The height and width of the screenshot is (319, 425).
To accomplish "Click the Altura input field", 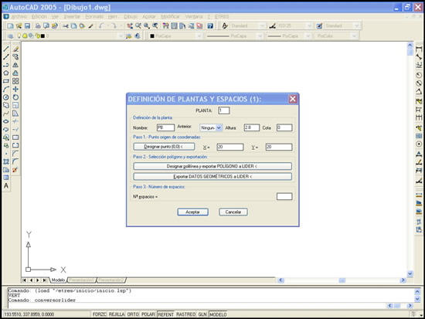I will click(x=252, y=127).
